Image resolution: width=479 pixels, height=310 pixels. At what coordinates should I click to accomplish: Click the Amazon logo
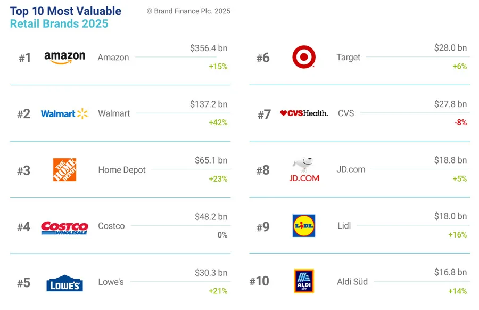tap(65, 58)
